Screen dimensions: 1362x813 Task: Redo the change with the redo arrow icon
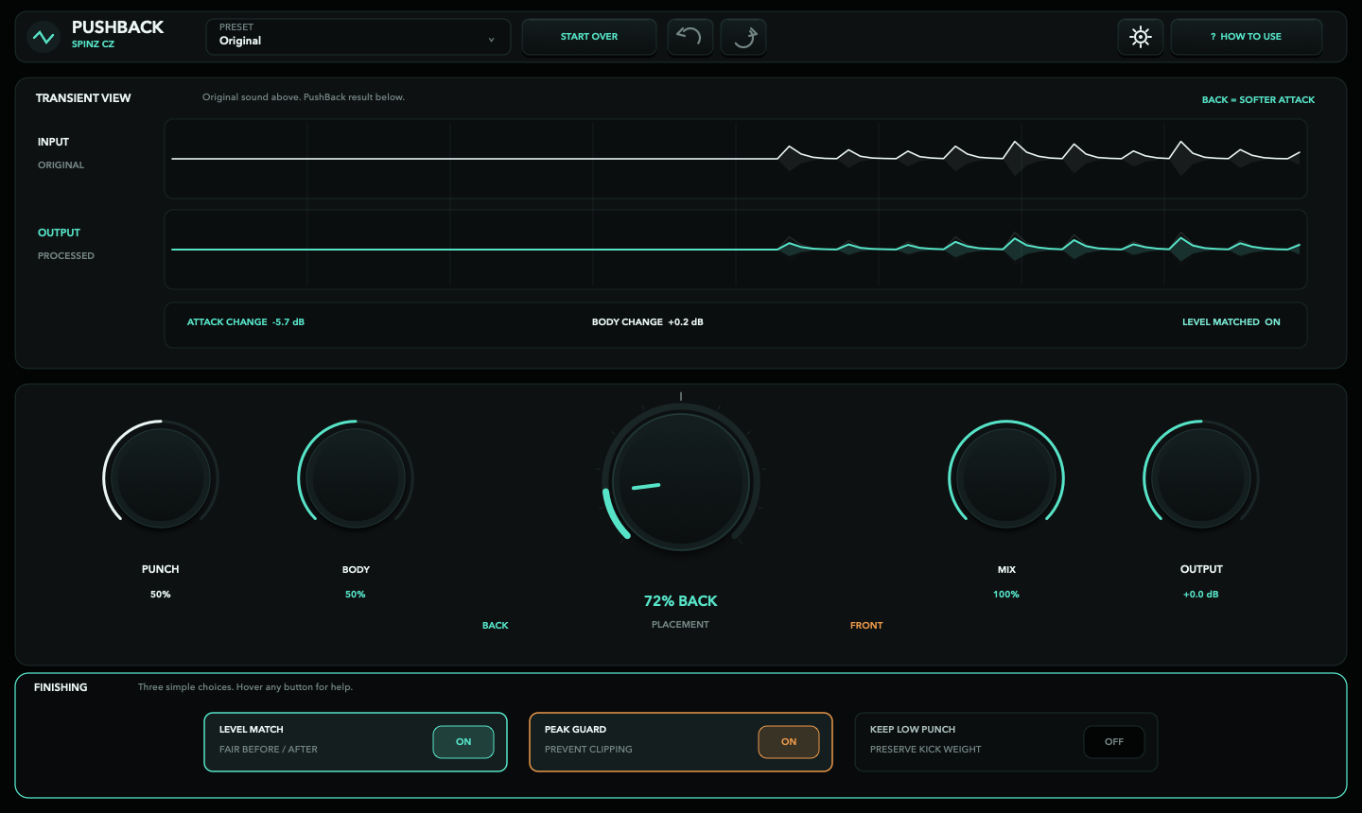pyautogui.click(x=743, y=37)
